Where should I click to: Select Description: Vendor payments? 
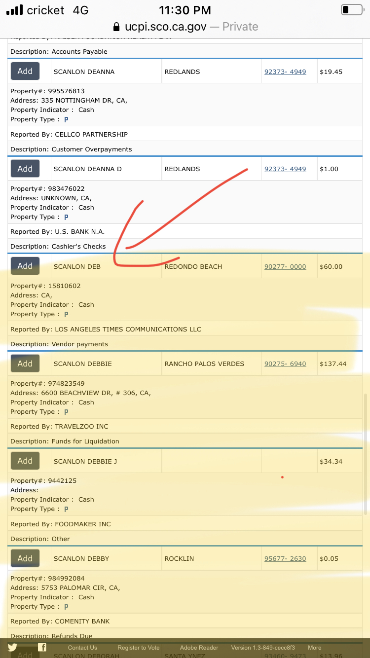pos(59,344)
